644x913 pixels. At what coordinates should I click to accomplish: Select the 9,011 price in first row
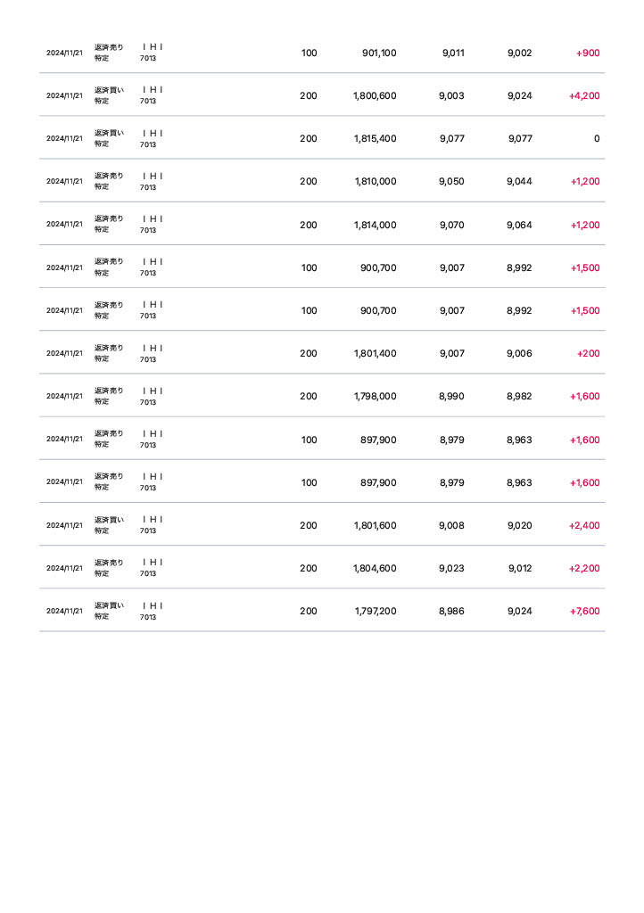pyautogui.click(x=453, y=53)
